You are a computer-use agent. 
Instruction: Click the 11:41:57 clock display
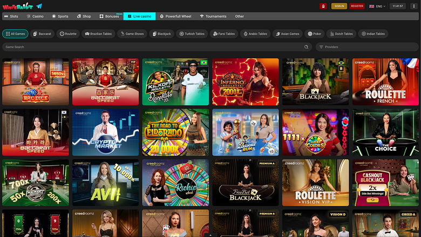398,6
